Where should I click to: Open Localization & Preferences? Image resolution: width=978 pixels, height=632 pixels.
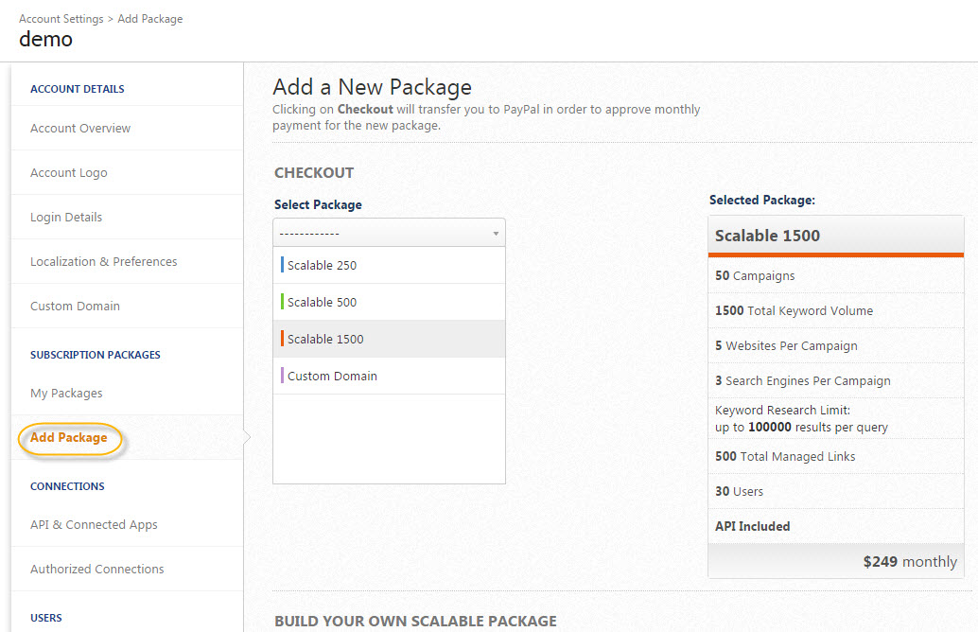tap(104, 261)
